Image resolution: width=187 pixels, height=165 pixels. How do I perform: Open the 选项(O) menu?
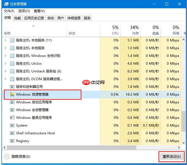pyautogui.click(x=24, y=11)
